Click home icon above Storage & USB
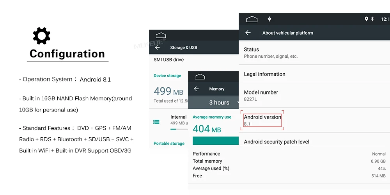This screenshot has width=390, height=195. [x=161, y=35]
